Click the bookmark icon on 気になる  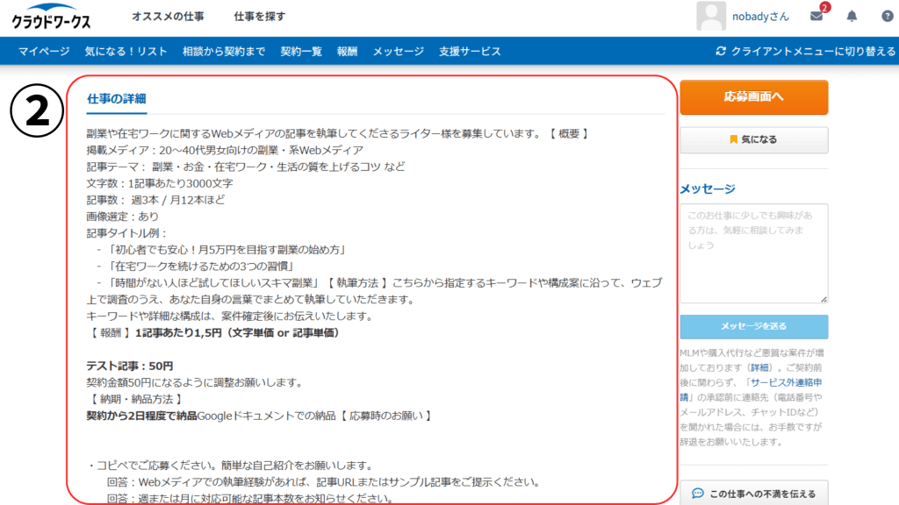click(733, 139)
